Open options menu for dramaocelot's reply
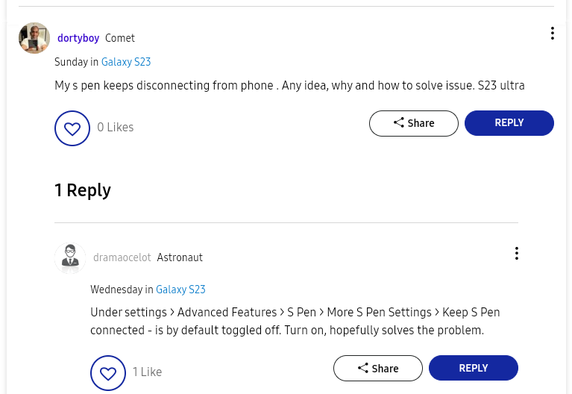This screenshot has height=394, width=572. pyautogui.click(x=516, y=254)
